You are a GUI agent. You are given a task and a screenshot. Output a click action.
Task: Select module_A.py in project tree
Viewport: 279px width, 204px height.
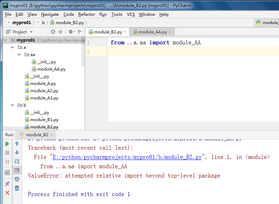[40, 84]
